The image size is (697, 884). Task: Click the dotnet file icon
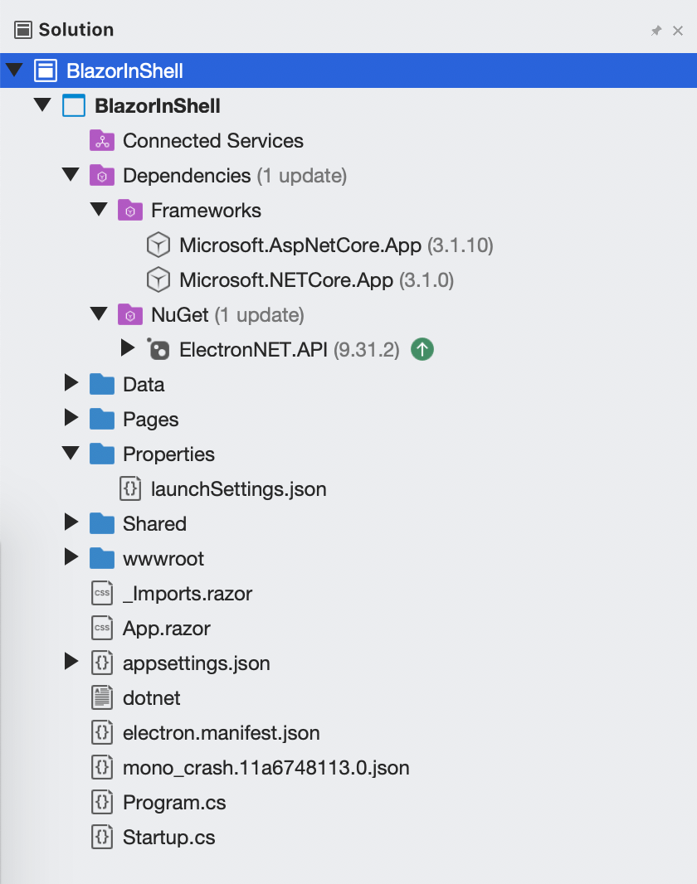(x=102, y=698)
